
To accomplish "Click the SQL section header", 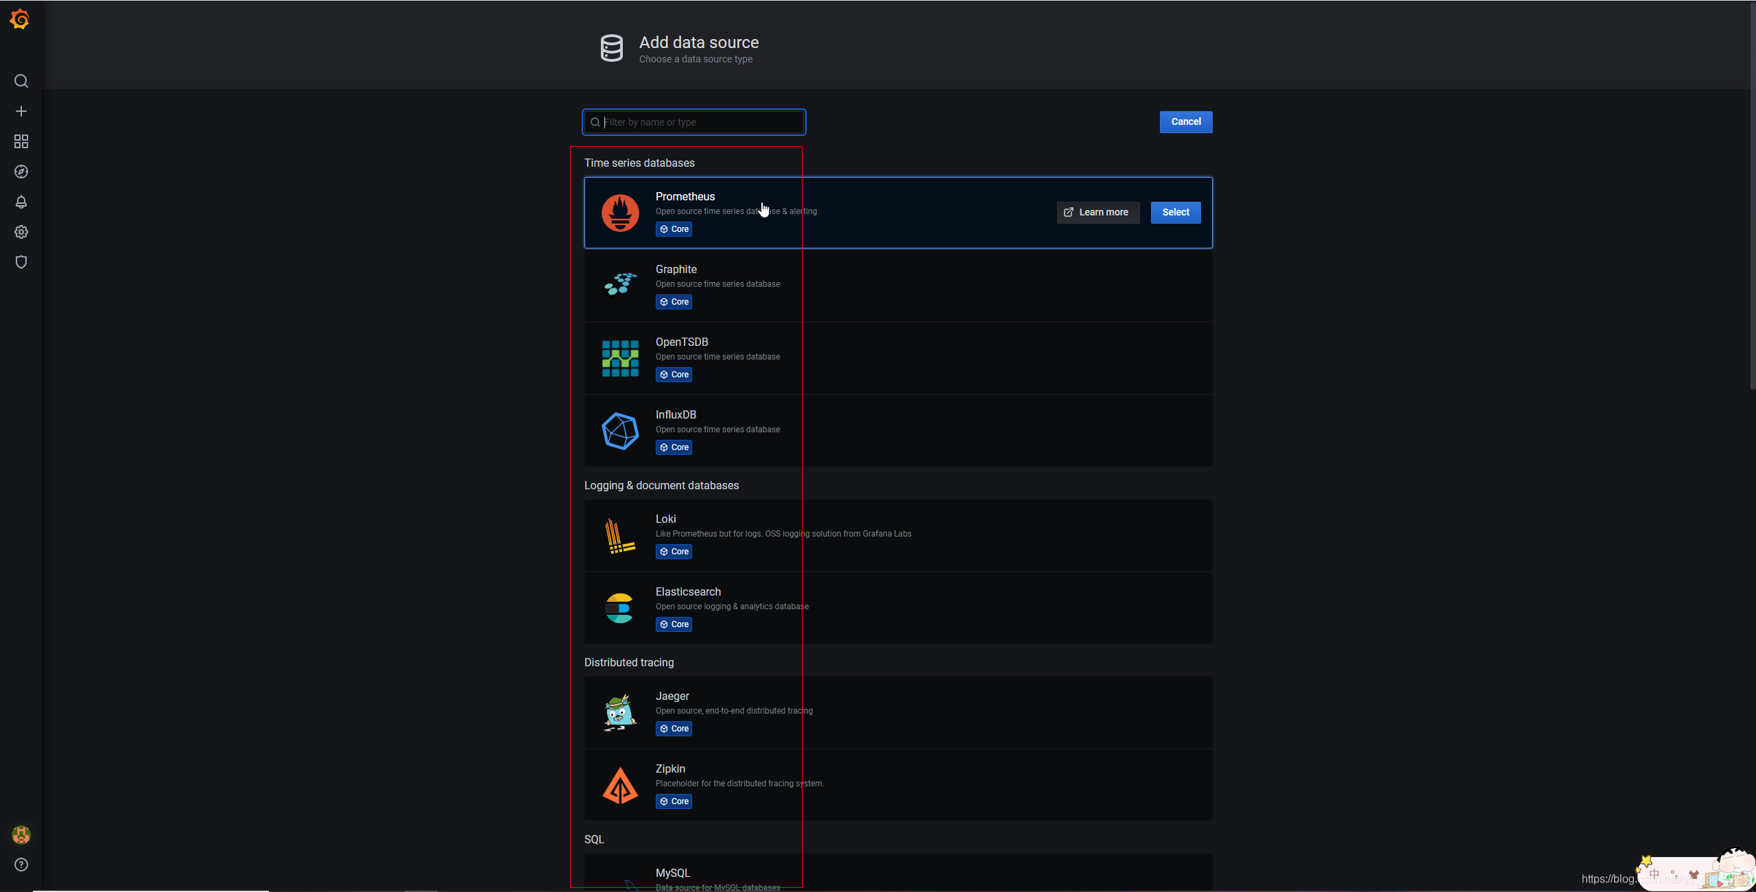I will [x=593, y=840].
